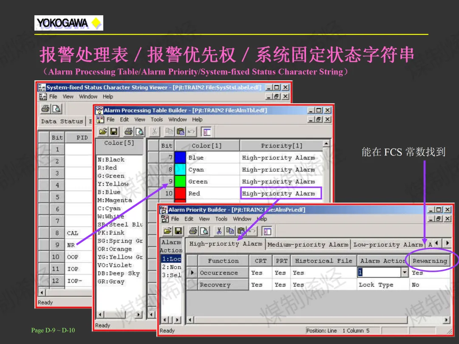The image size is (459, 344).
Task: Click Color[1] column header
Action: pyautogui.click(x=207, y=146)
